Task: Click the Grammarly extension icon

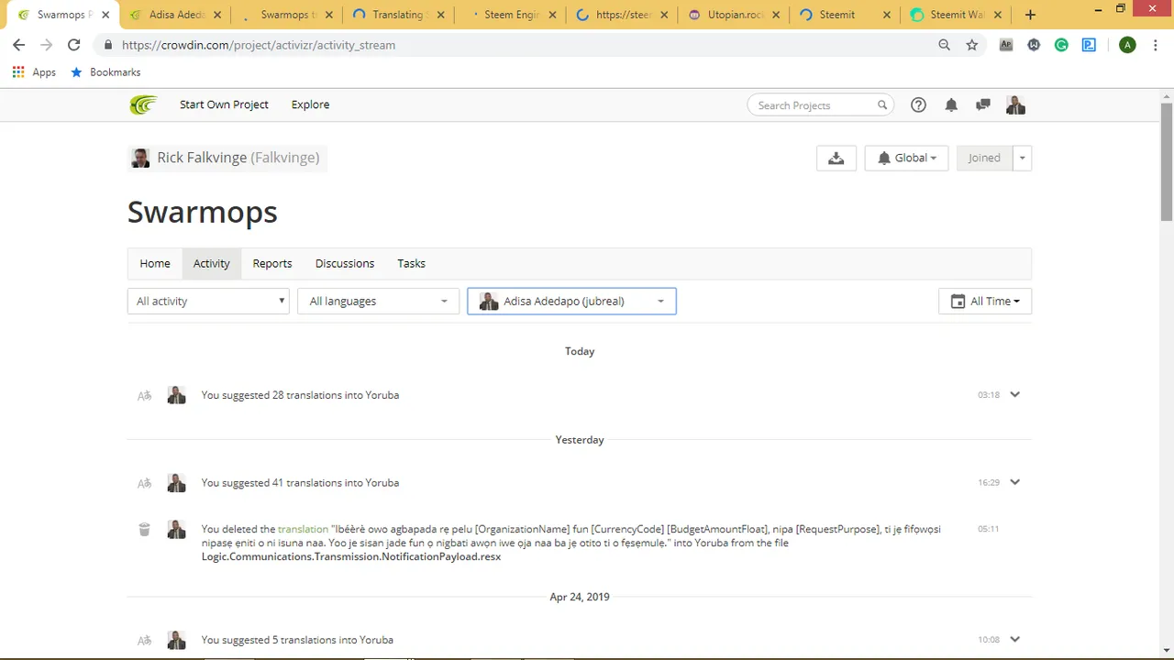Action: 1061,45
